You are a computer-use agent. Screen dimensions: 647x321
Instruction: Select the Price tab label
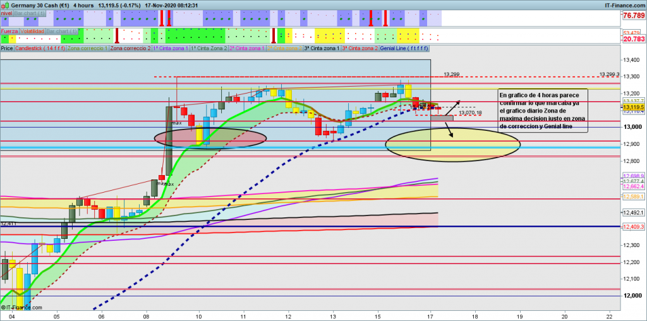(x=7, y=48)
